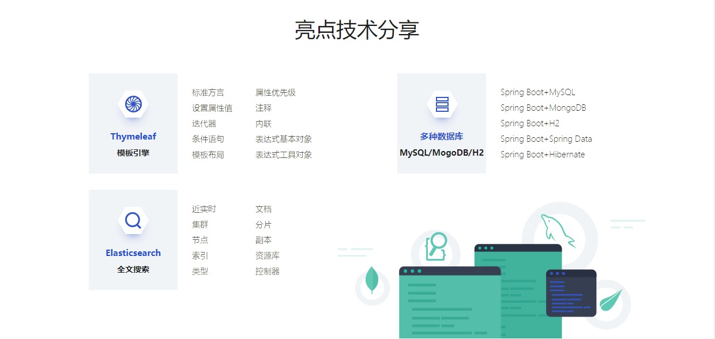Image resolution: width=715 pixels, height=339 pixels.
Task: Click the green leaf icon at left
Action: (x=372, y=281)
